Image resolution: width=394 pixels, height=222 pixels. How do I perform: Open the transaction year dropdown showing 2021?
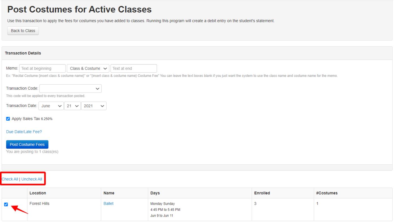pos(94,106)
